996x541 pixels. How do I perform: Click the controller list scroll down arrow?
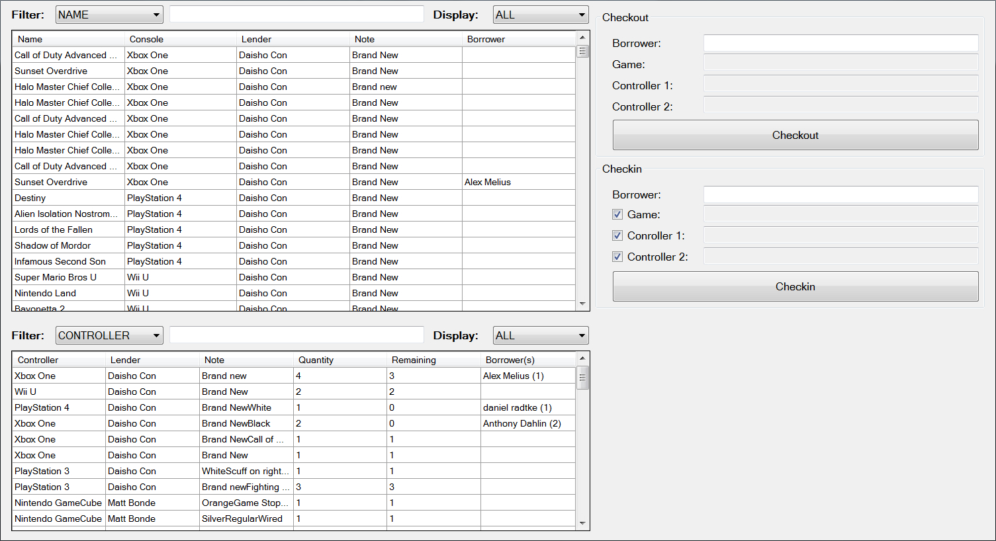tap(582, 523)
